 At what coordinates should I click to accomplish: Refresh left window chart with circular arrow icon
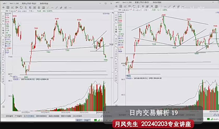[21, 8]
